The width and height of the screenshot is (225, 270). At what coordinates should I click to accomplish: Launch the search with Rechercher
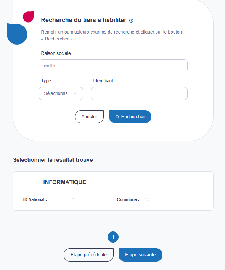(x=130, y=117)
